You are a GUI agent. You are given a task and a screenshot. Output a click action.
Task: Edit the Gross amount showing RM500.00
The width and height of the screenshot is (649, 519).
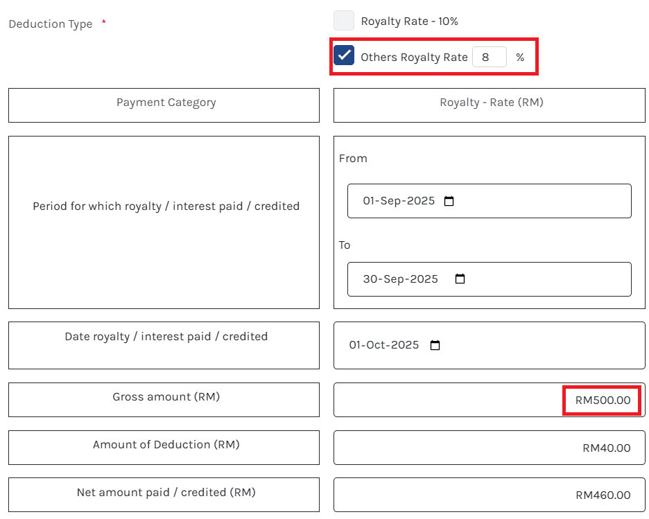tap(600, 400)
